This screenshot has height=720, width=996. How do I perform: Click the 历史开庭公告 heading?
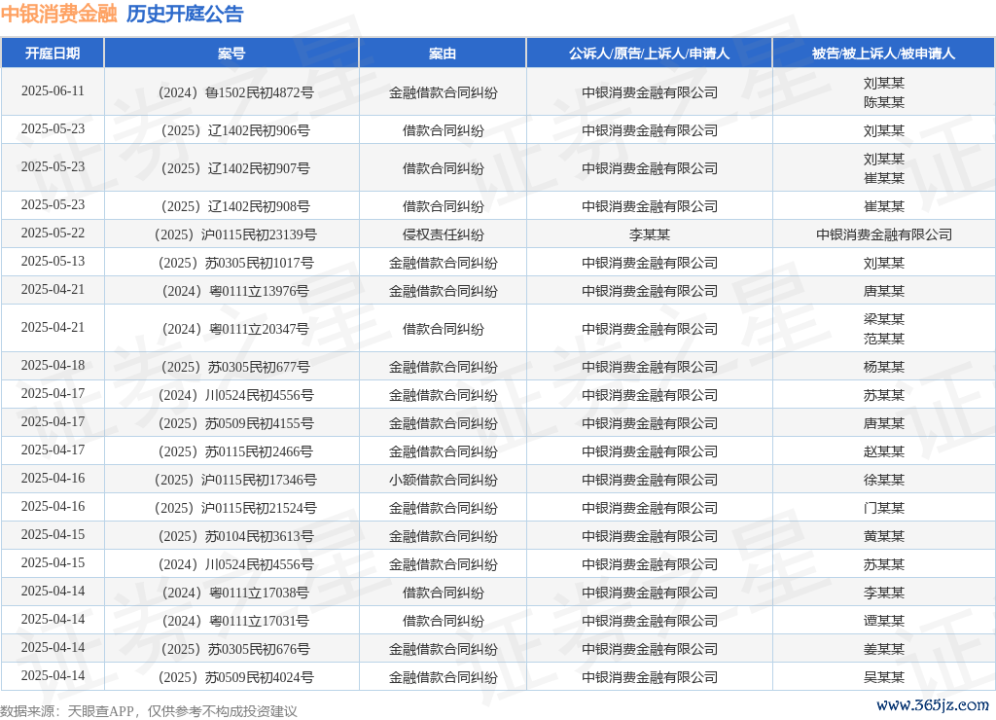[x=185, y=14]
